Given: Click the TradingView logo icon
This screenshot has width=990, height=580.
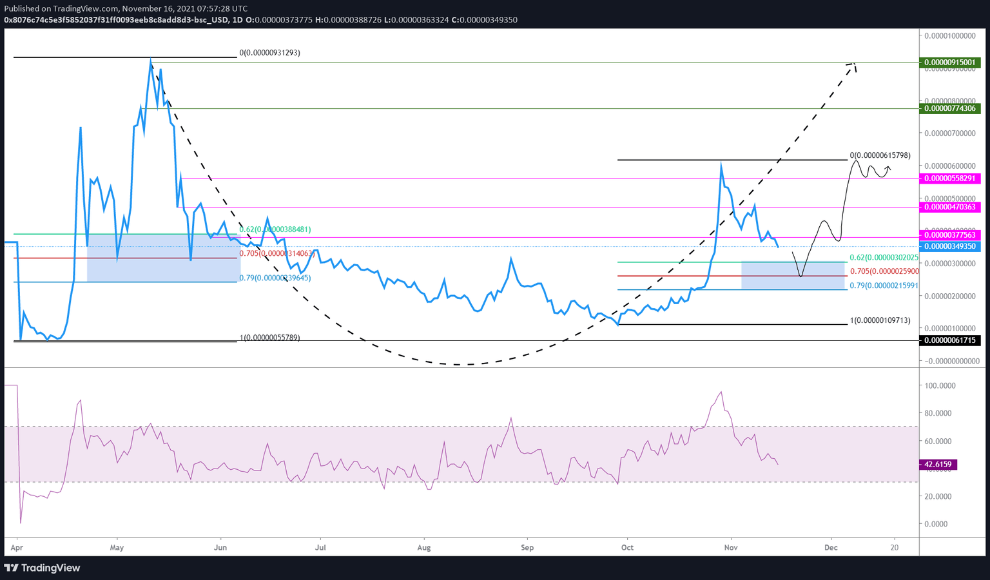Looking at the screenshot, I should 12,568.
